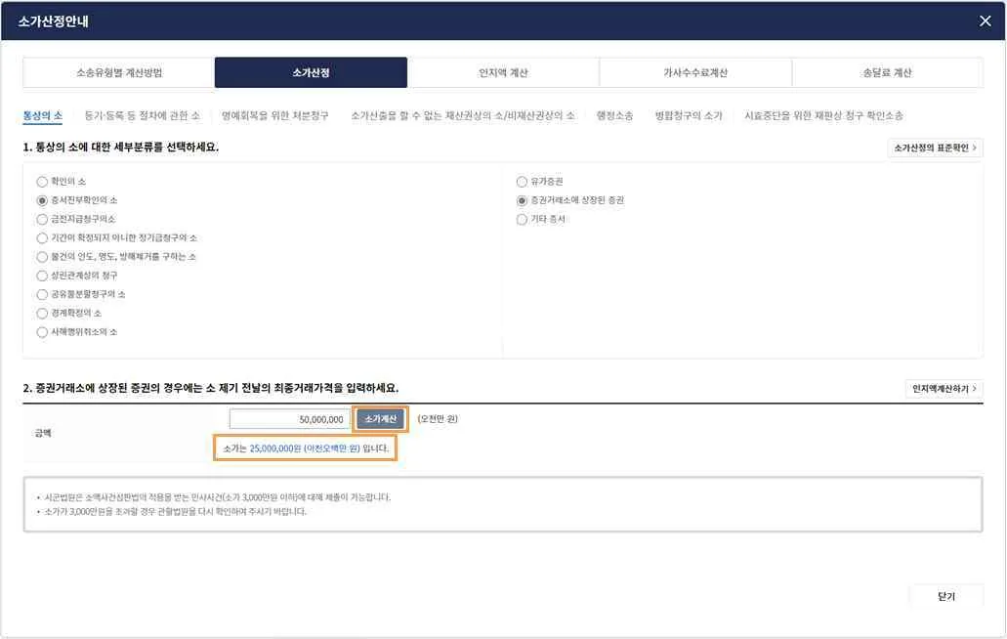
Task: Select the 통상의 소 sub-tab
Action: coord(42,115)
